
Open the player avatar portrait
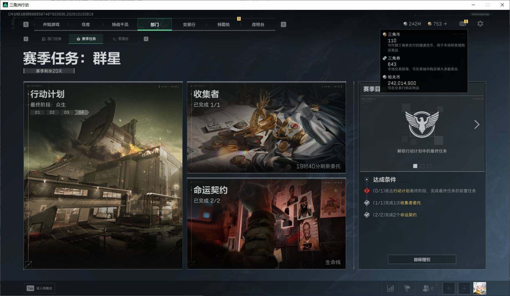480,288
